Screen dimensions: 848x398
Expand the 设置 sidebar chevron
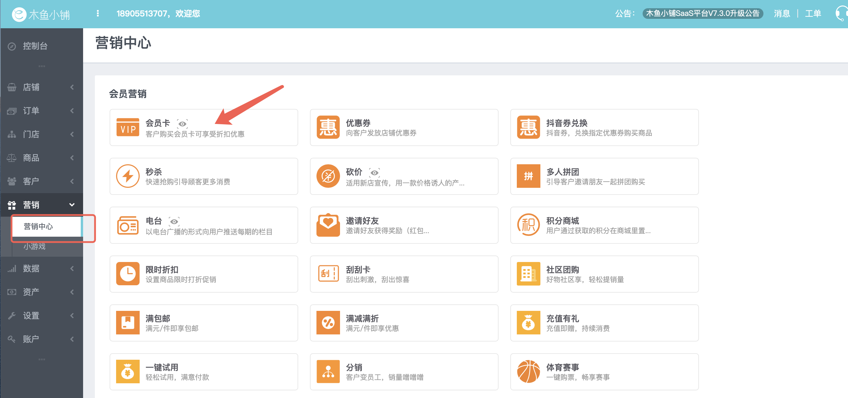(72, 316)
